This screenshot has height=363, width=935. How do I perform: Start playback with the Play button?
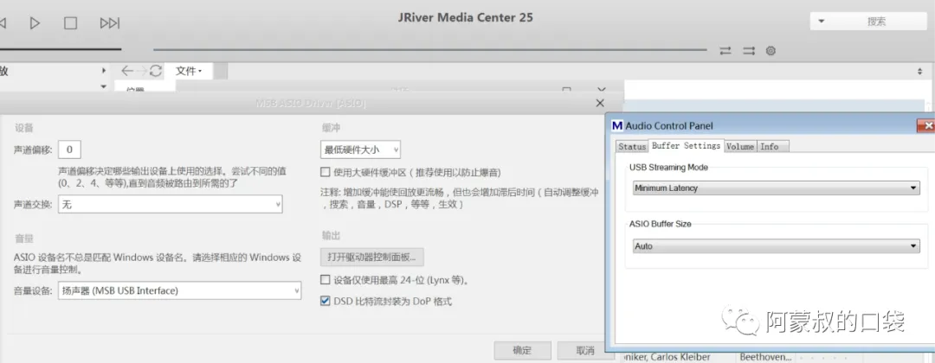point(35,23)
